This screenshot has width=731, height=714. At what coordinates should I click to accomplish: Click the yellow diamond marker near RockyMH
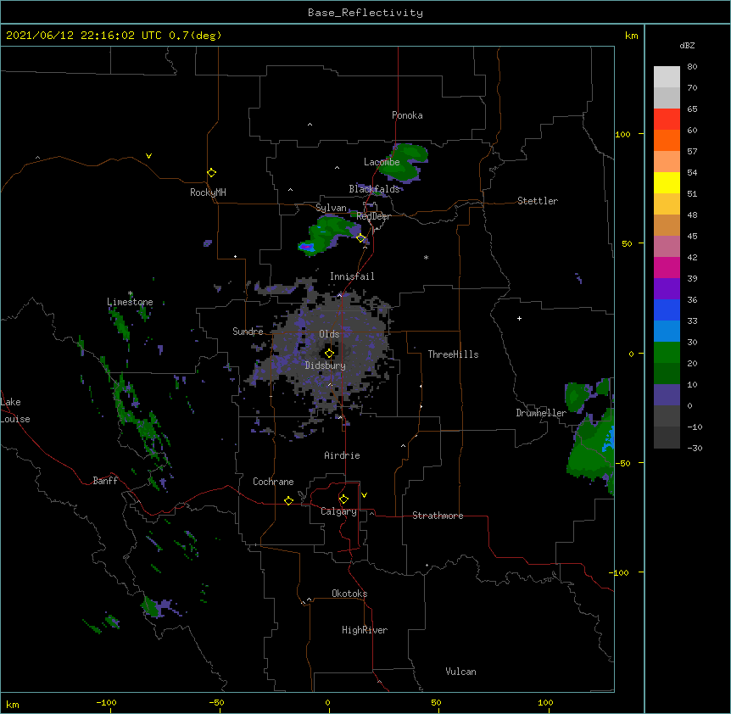pyautogui.click(x=211, y=173)
